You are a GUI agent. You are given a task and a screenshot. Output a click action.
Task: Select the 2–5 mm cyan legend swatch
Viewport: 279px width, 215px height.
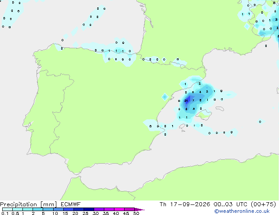pyautogui.click(x=38, y=209)
